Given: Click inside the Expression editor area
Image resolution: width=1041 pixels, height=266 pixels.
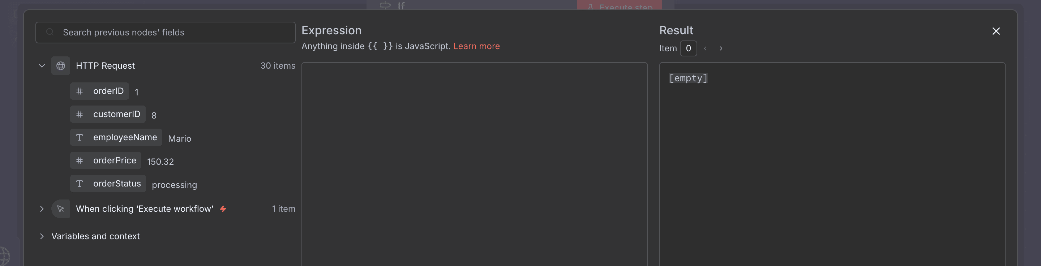Looking at the screenshot, I should pyautogui.click(x=475, y=164).
